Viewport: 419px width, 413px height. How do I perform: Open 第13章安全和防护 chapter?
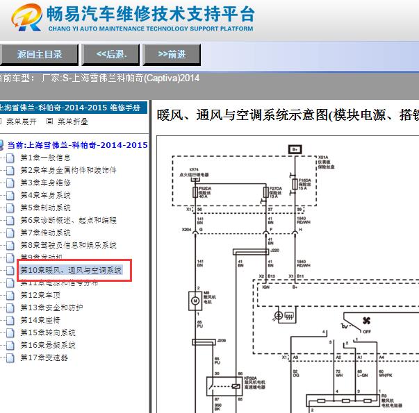pos(51,307)
